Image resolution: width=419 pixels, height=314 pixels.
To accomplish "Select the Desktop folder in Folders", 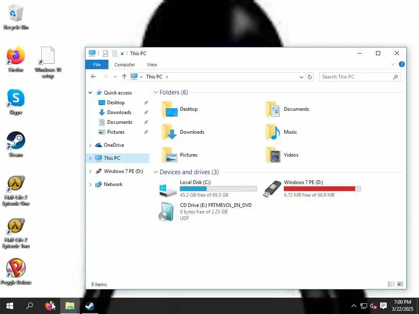I will click(x=180, y=109).
